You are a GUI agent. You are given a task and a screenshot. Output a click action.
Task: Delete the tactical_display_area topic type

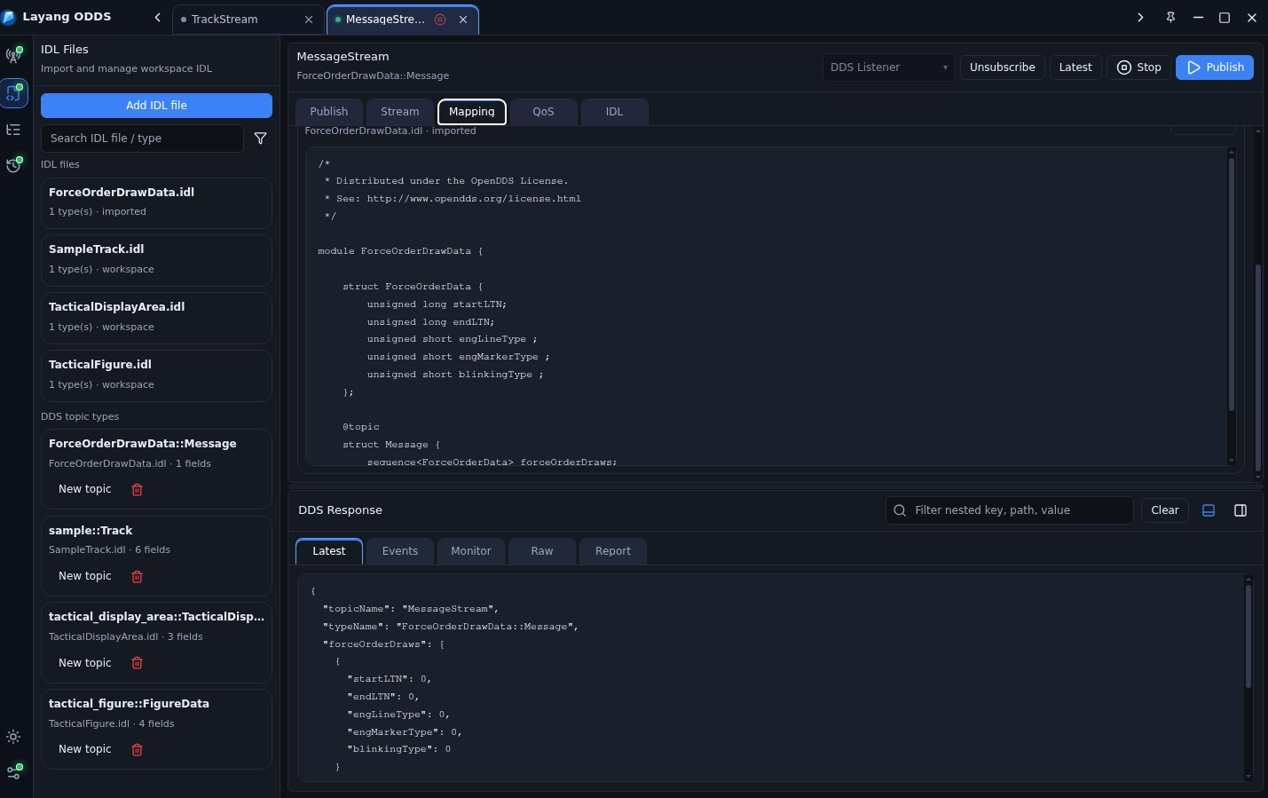(137, 663)
